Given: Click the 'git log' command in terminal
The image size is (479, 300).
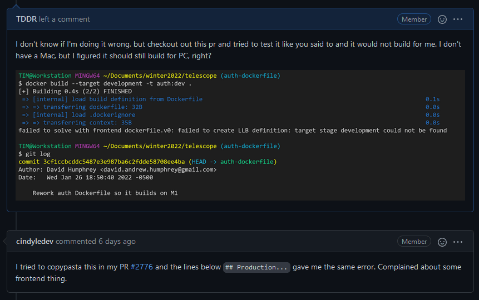Looking at the screenshot, I should [x=38, y=154].
